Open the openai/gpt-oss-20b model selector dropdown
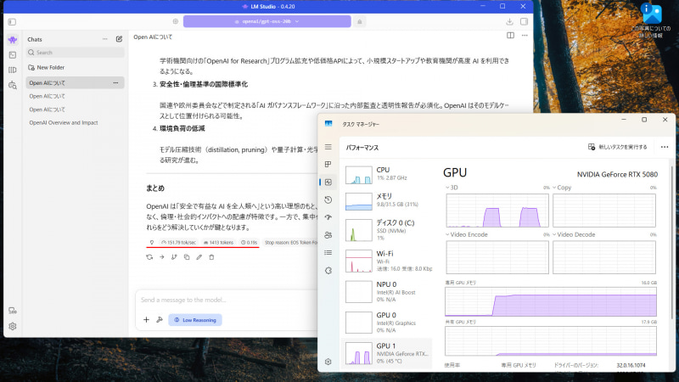This screenshot has height=382, width=679. pos(267,21)
